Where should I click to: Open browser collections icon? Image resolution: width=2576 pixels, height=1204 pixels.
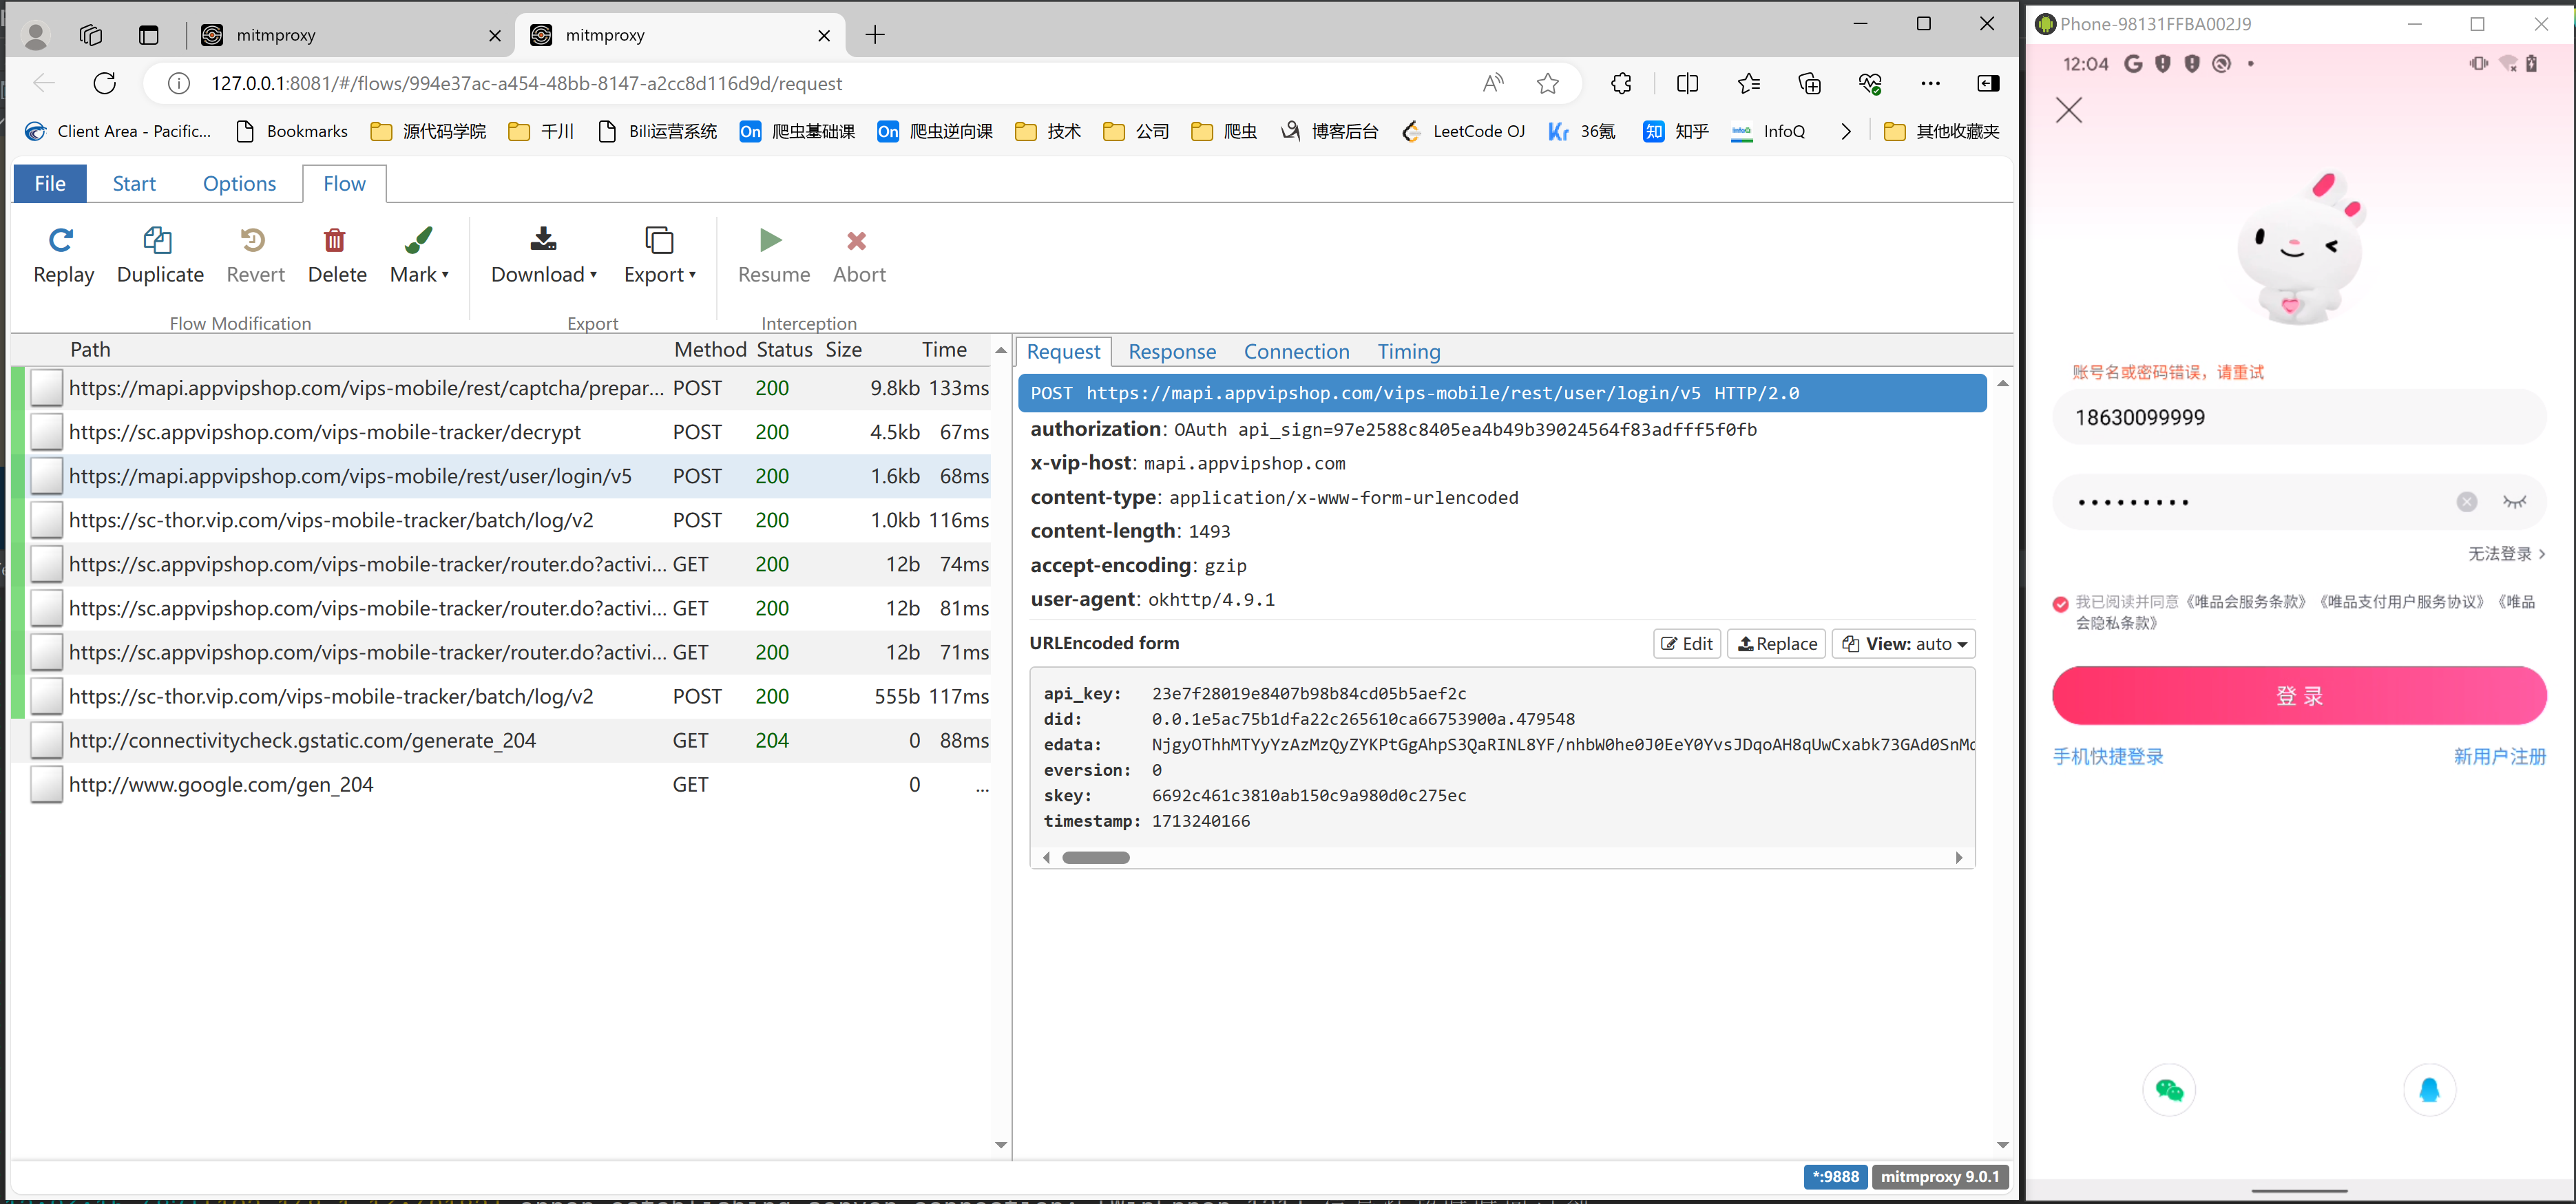pyautogui.click(x=1809, y=83)
